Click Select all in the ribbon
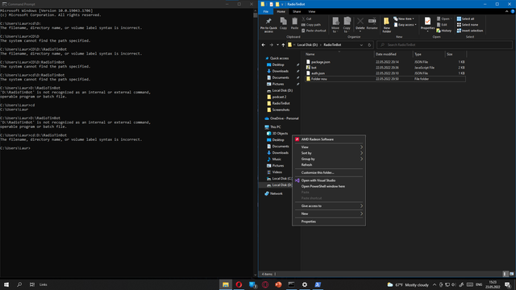The image size is (516, 290). point(465,19)
